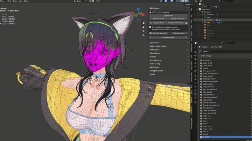Click the Import Model button
Viewport: 252px width, 141px height.
point(157,23)
